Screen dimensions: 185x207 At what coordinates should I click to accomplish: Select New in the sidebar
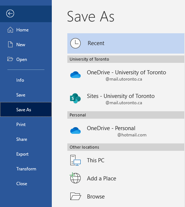tap(26, 45)
